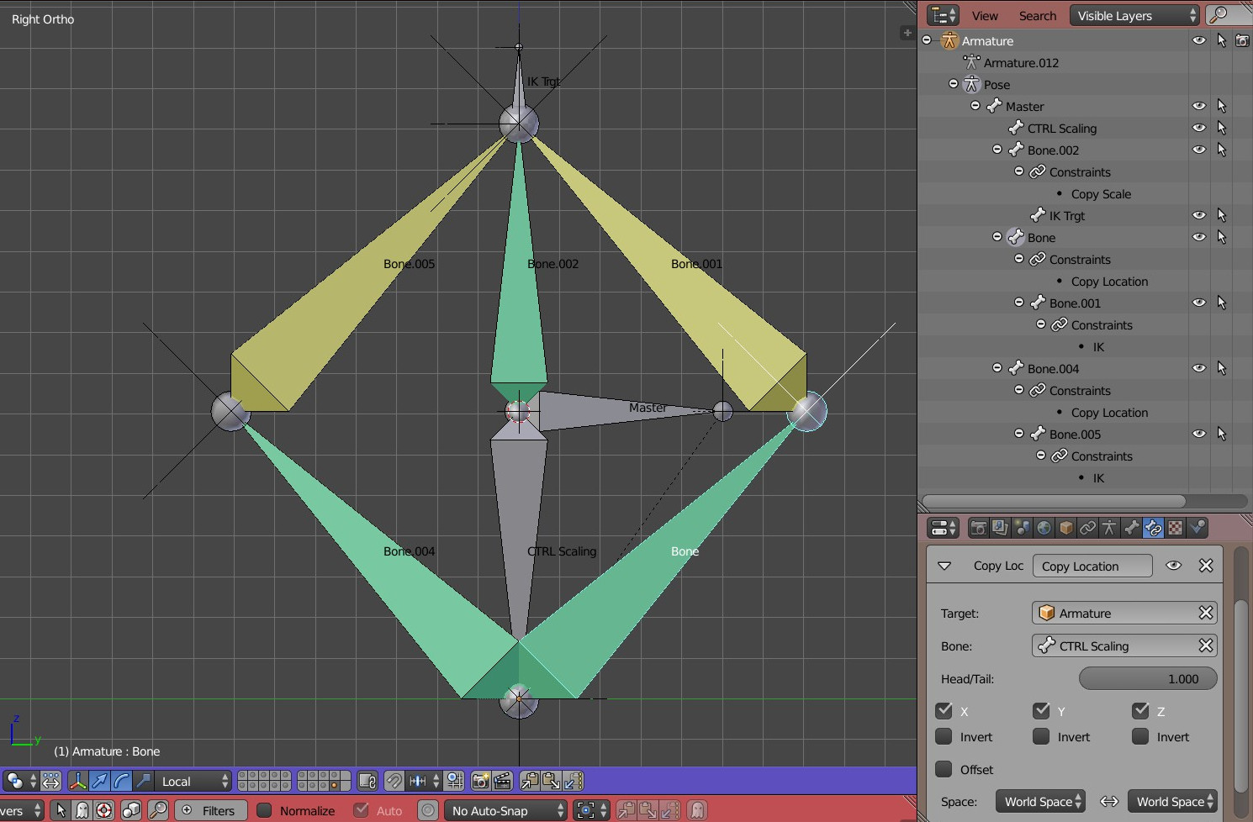This screenshot has width=1253, height=822.
Task: Select the translate manipulator arrow
Action: coord(99,781)
